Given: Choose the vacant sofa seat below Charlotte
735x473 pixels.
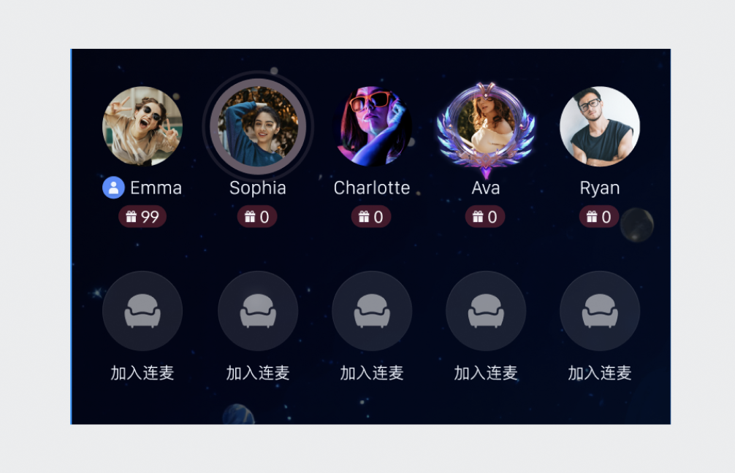Looking at the screenshot, I should (372, 311).
